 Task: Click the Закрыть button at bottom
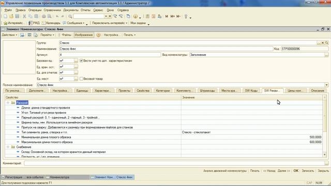pos(323,171)
